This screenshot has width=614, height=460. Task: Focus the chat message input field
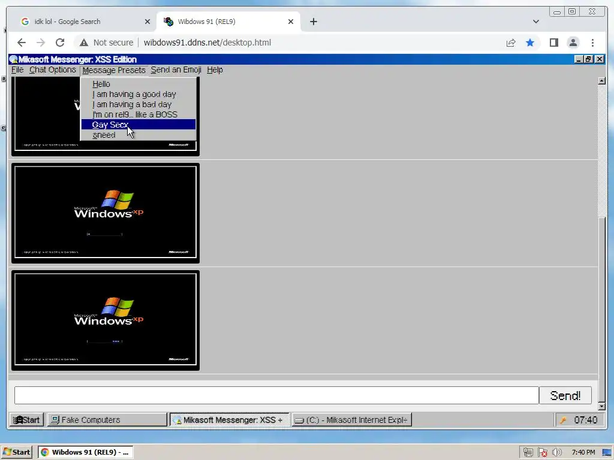tap(276, 395)
